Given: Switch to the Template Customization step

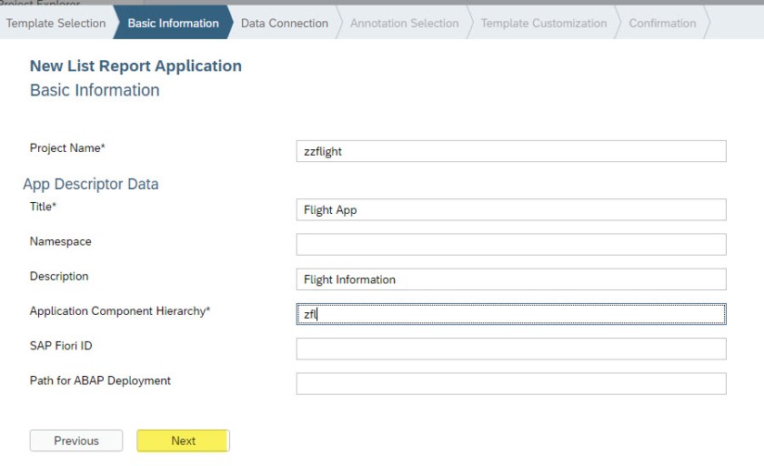Looking at the screenshot, I should (543, 24).
